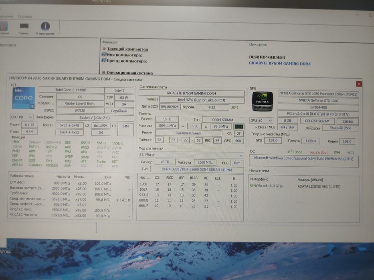This screenshot has width=374, height=280.
Task: Open the О программе info icon
Action: 45,28
